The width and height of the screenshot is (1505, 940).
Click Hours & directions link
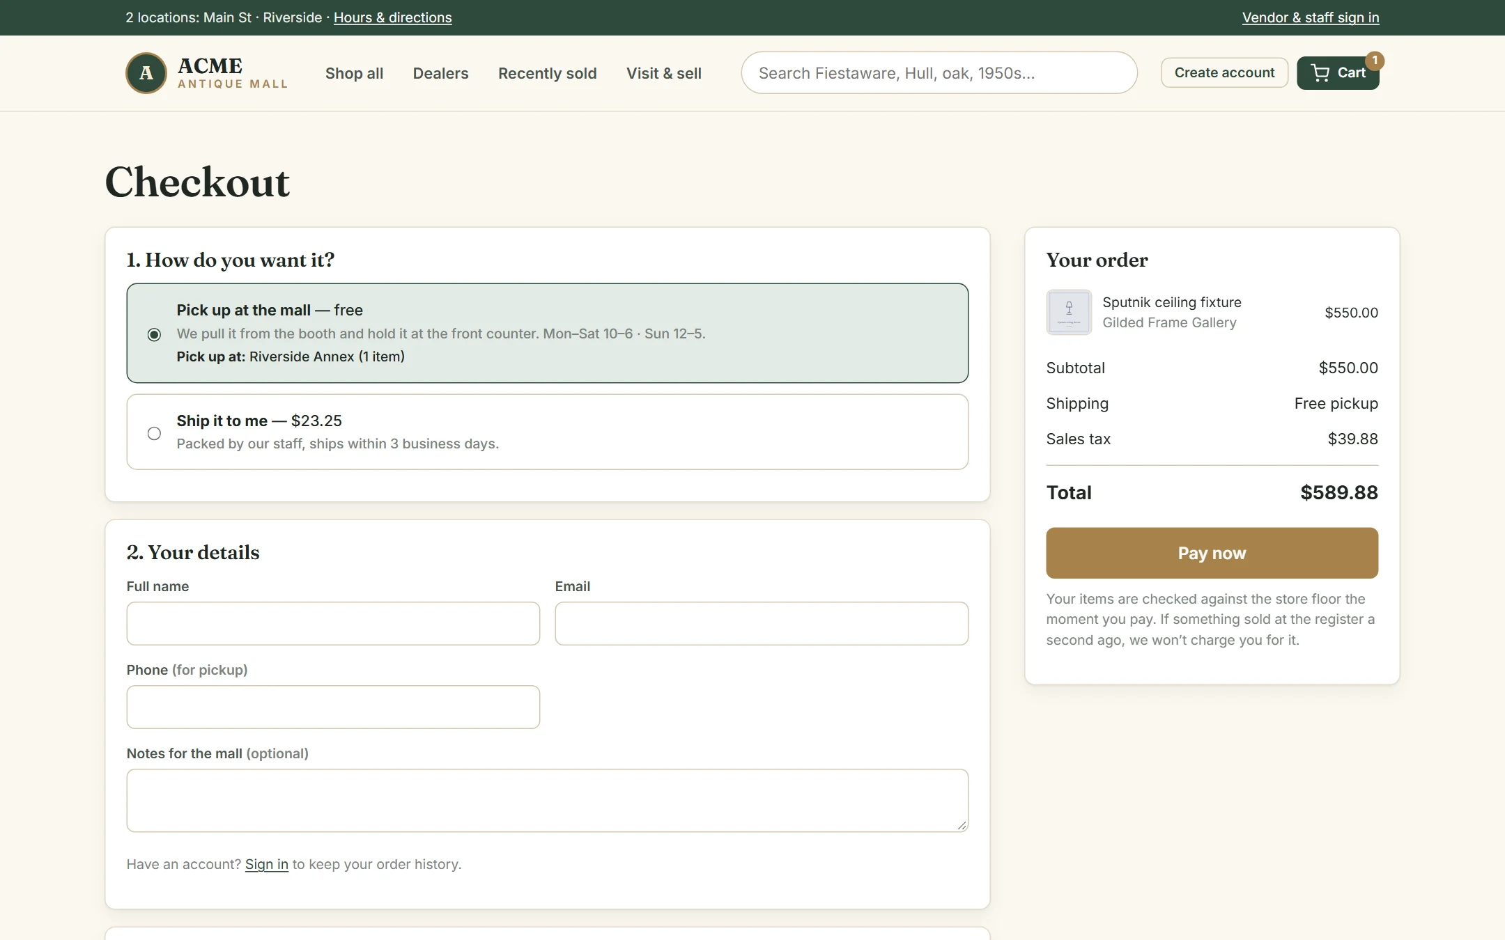[392, 17]
